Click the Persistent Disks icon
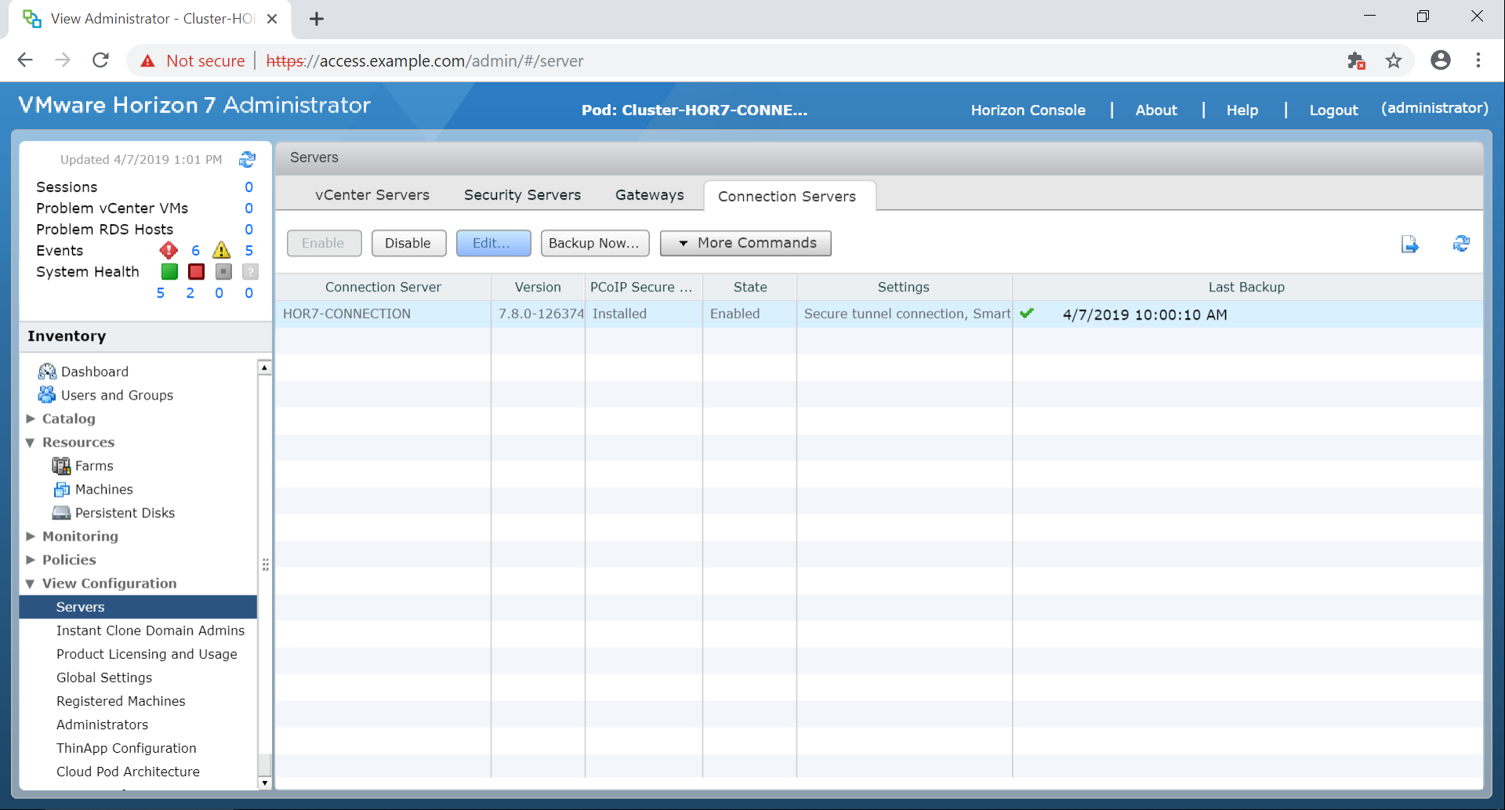 (x=61, y=513)
